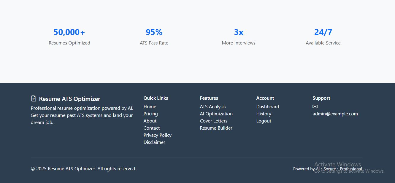
Task: Click the Contact footer link
Action: click(x=151, y=128)
